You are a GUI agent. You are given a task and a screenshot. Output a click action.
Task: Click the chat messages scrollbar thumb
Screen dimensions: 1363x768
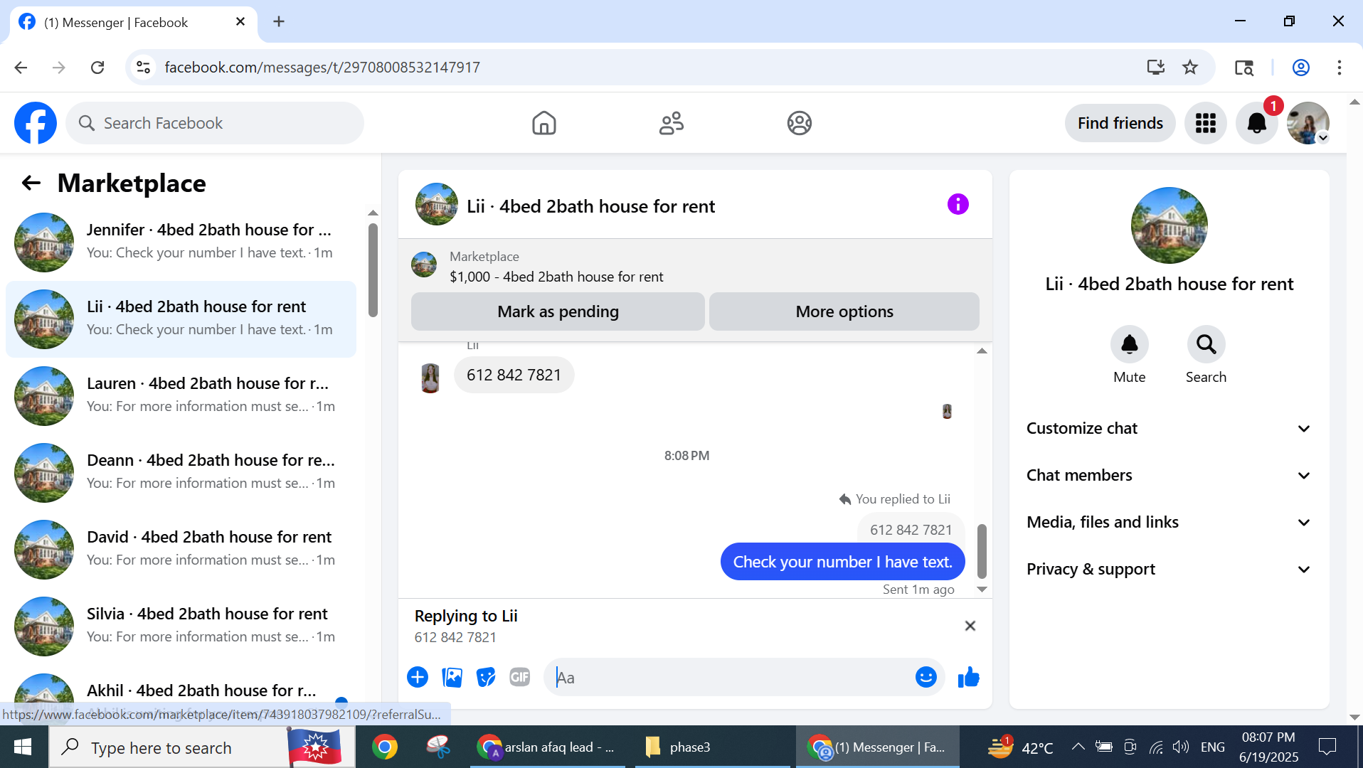click(982, 551)
